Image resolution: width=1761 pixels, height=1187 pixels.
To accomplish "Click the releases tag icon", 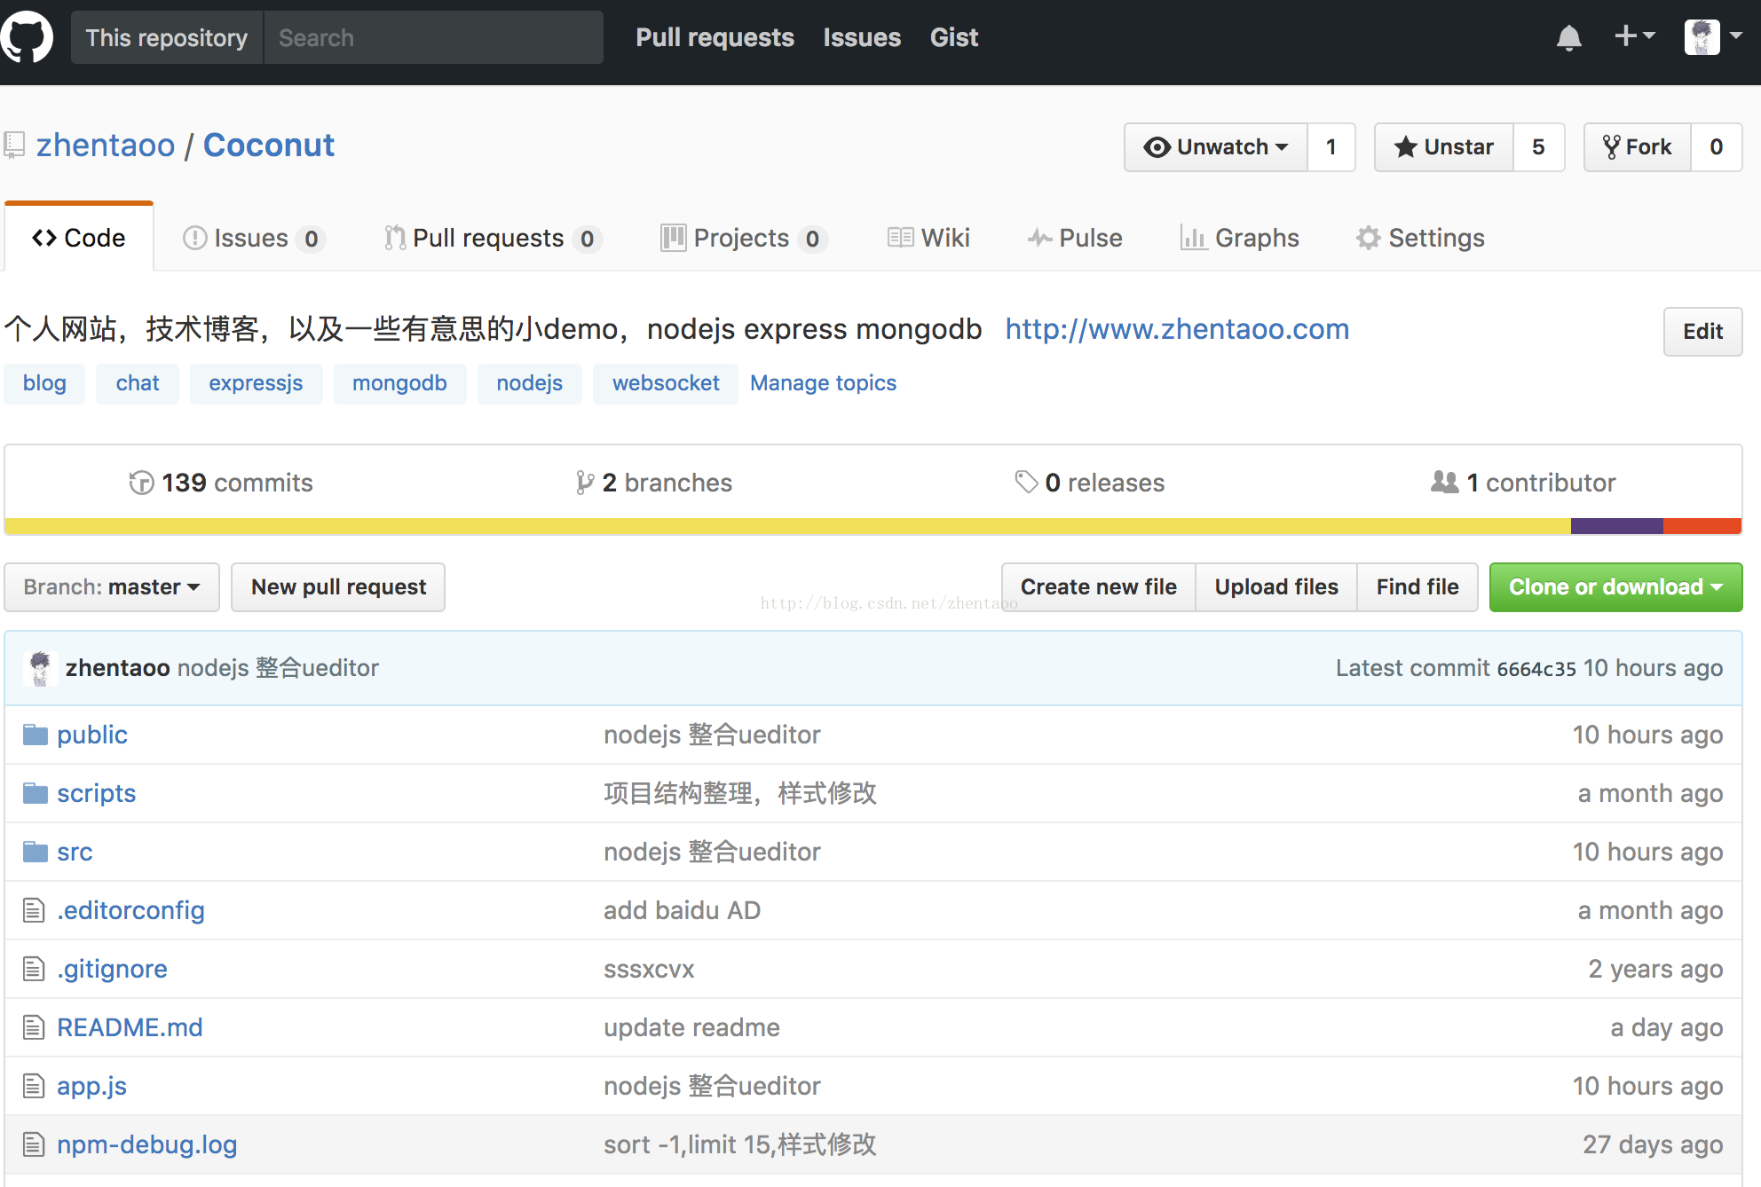I will click(1026, 482).
